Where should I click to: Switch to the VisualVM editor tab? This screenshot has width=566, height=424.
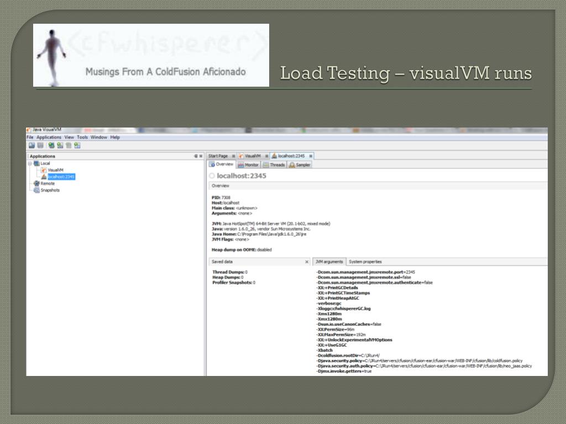click(x=253, y=156)
